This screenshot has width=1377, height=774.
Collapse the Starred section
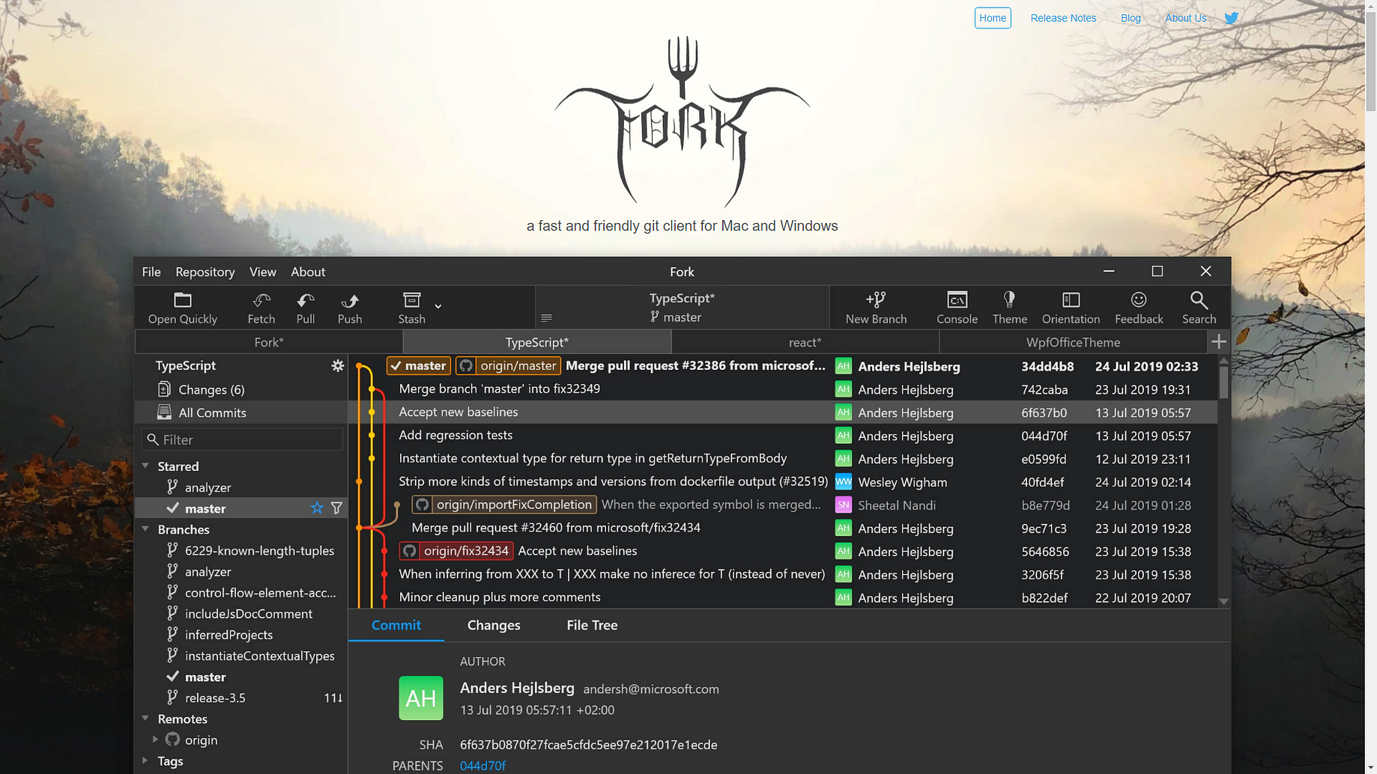click(x=145, y=466)
